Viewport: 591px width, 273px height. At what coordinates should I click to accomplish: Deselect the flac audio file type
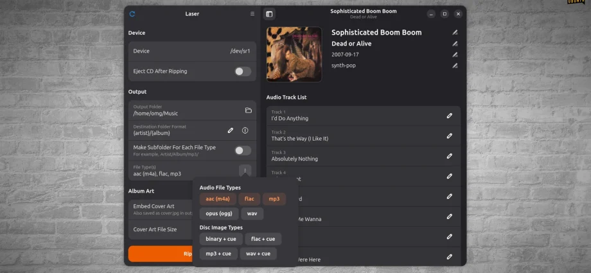click(x=249, y=198)
